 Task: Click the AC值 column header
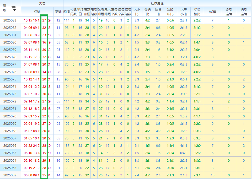[x=212, y=12]
